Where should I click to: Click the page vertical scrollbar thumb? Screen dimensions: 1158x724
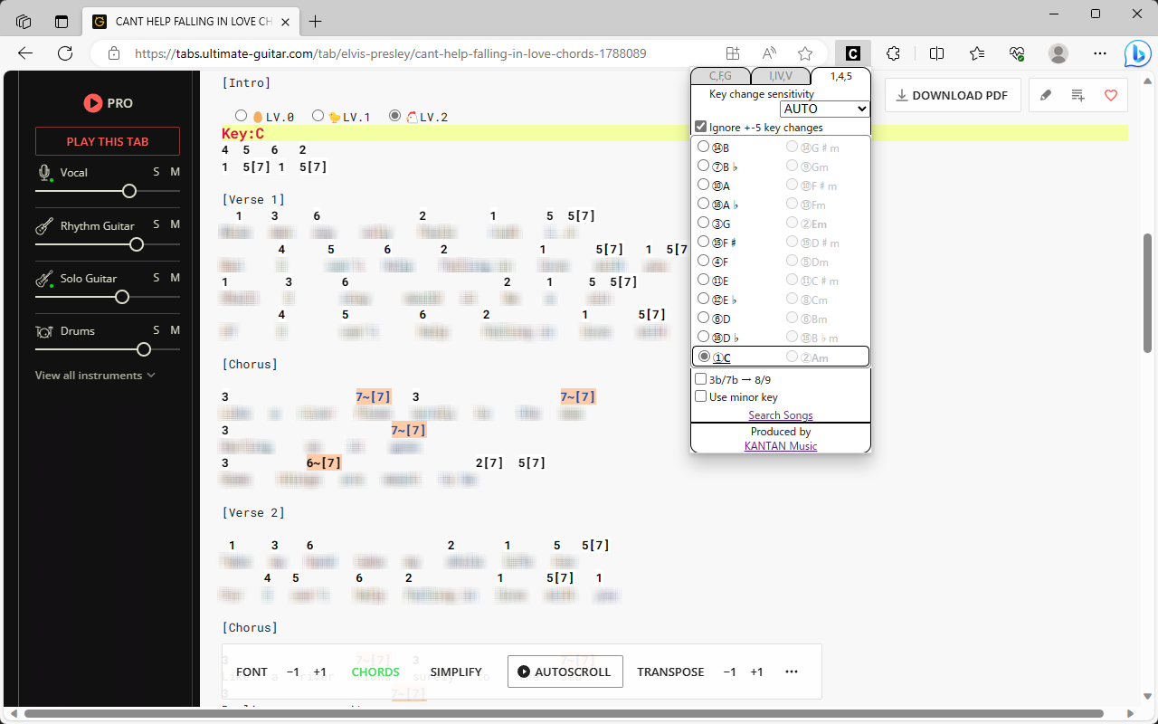[1148, 292]
